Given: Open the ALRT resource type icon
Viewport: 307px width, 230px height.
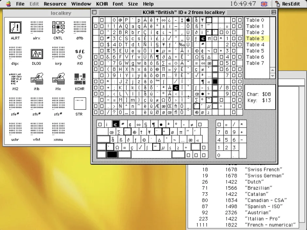Looking at the screenshot, I should [x=15, y=28].
